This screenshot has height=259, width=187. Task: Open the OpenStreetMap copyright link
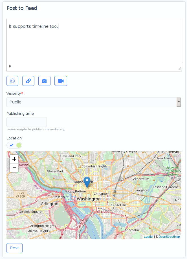tap(169, 237)
